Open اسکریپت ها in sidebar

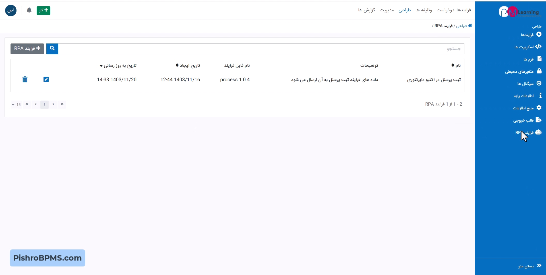click(x=528, y=47)
